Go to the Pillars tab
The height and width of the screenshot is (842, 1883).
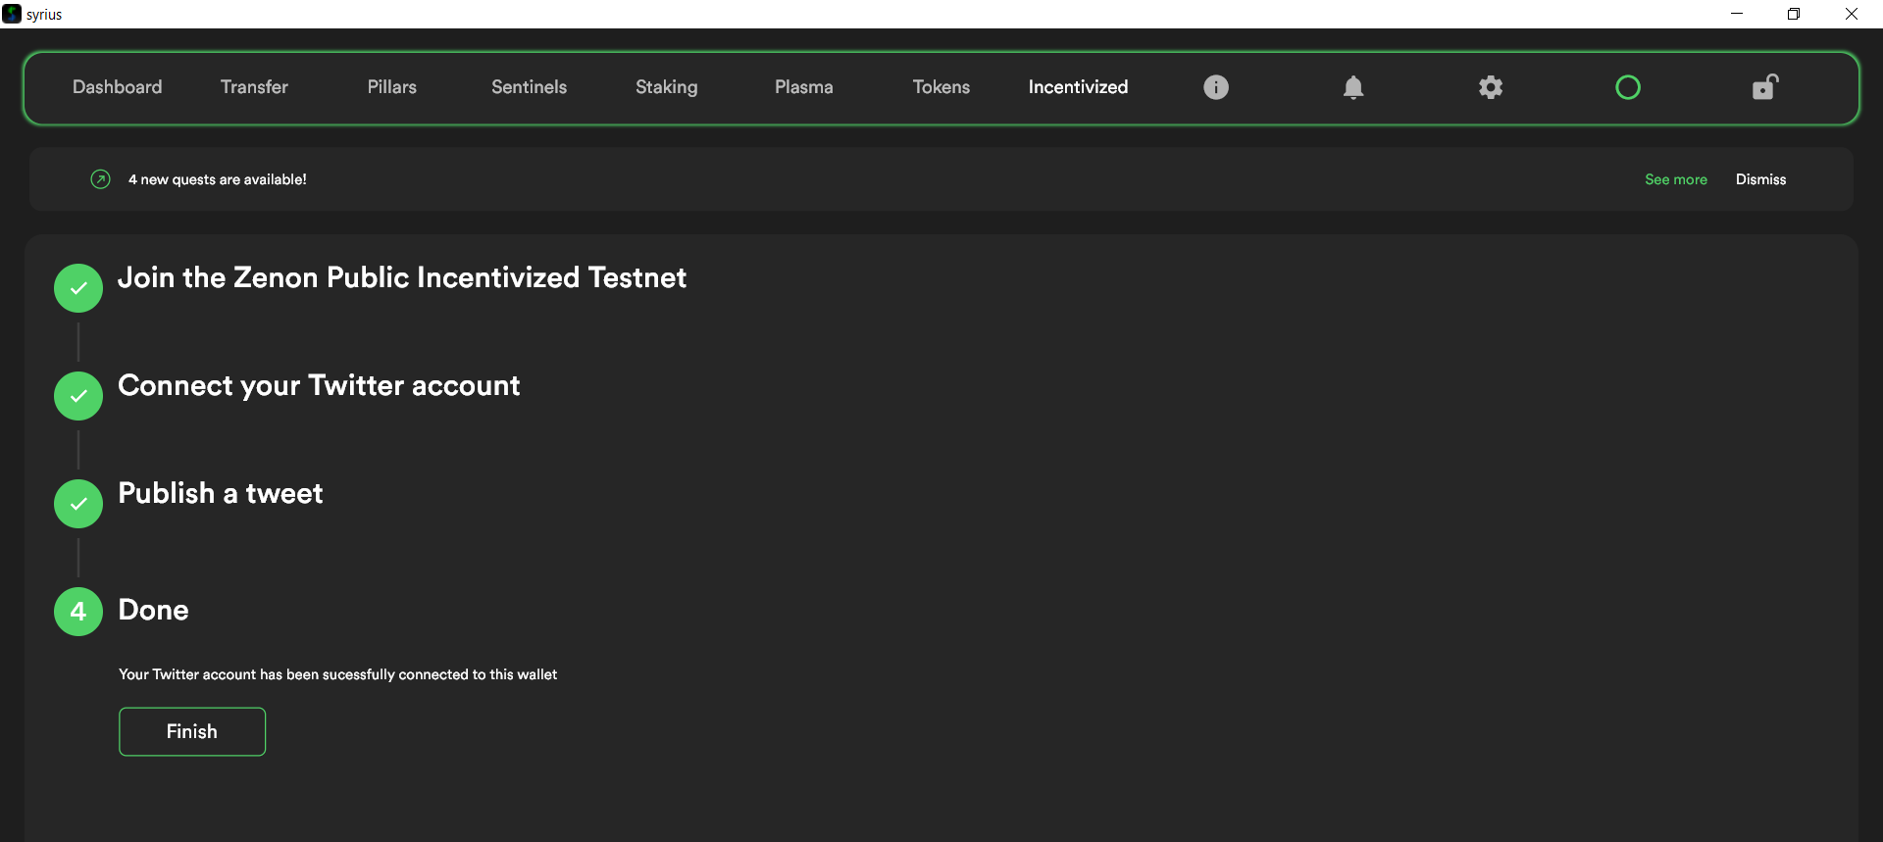(x=391, y=87)
